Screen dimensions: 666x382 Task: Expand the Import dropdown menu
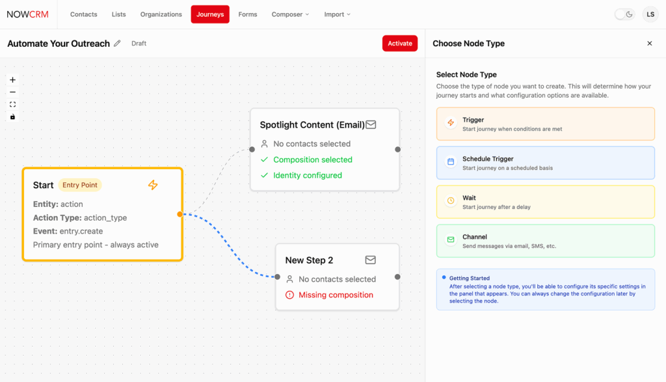337,14
